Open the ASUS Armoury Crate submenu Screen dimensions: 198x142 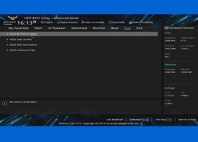(22, 50)
